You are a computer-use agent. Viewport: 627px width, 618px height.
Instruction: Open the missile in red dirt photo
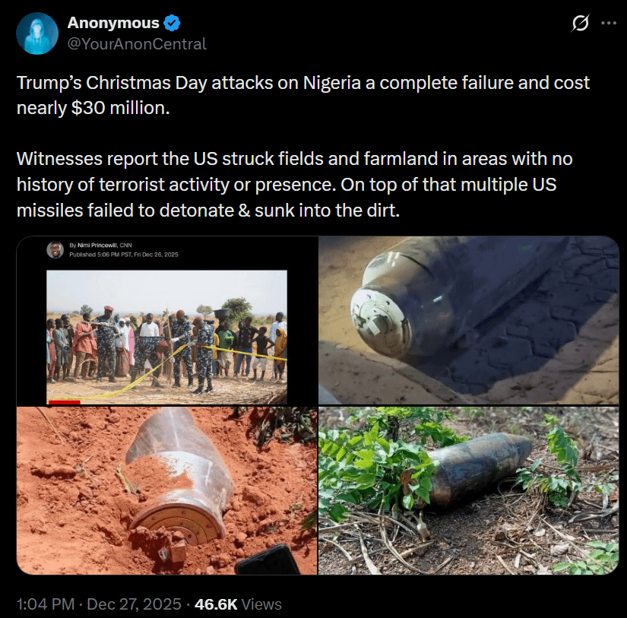coord(166,490)
